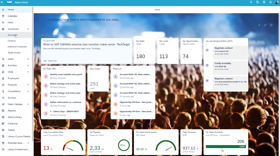Click the user profile avatar
Viewport: 280px width, 156px height.
click(x=277, y=2)
